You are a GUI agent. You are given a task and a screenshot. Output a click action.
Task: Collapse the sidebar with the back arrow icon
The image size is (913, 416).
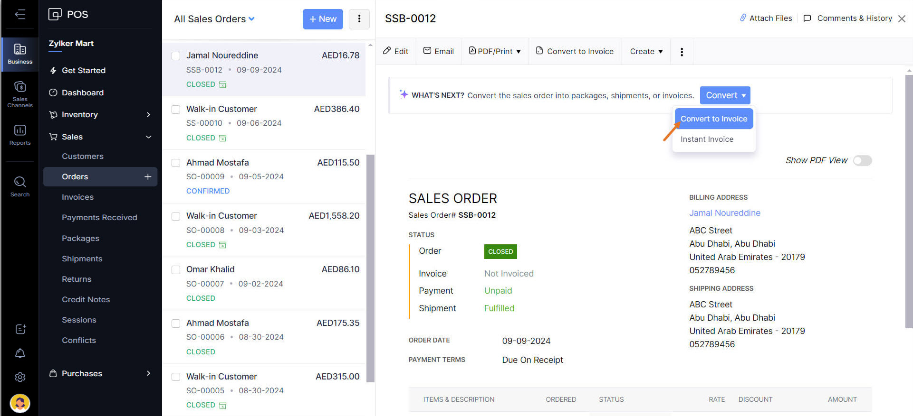20,14
